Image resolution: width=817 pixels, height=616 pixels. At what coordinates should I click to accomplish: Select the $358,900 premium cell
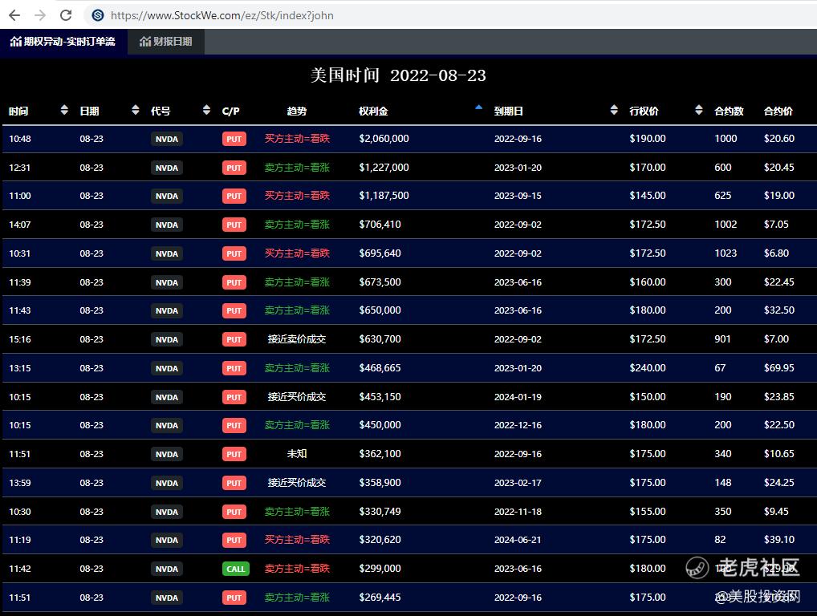[x=380, y=483]
